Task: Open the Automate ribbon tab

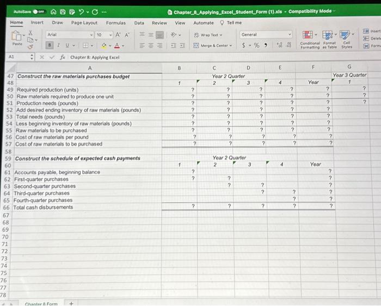Action: pos(204,23)
